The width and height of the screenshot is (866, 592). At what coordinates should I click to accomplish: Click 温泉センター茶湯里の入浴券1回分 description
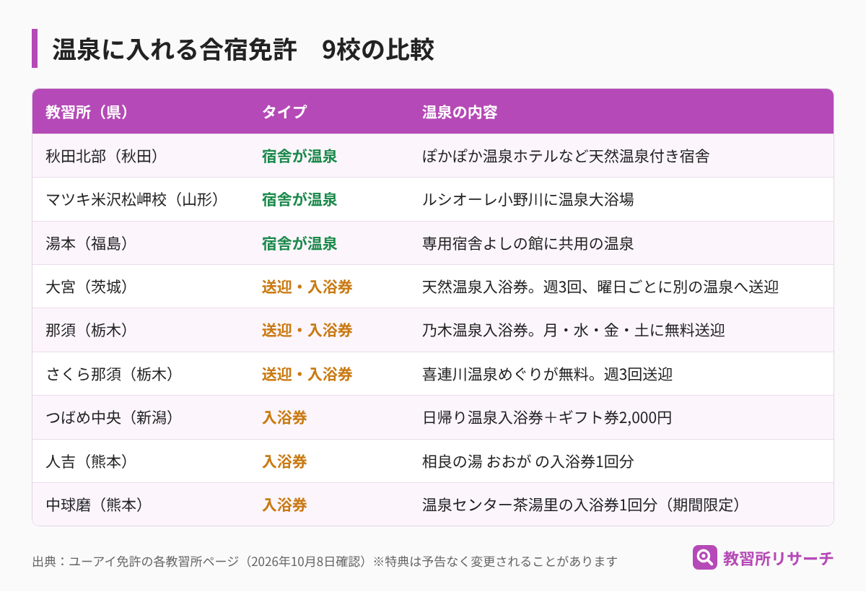[x=582, y=505]
